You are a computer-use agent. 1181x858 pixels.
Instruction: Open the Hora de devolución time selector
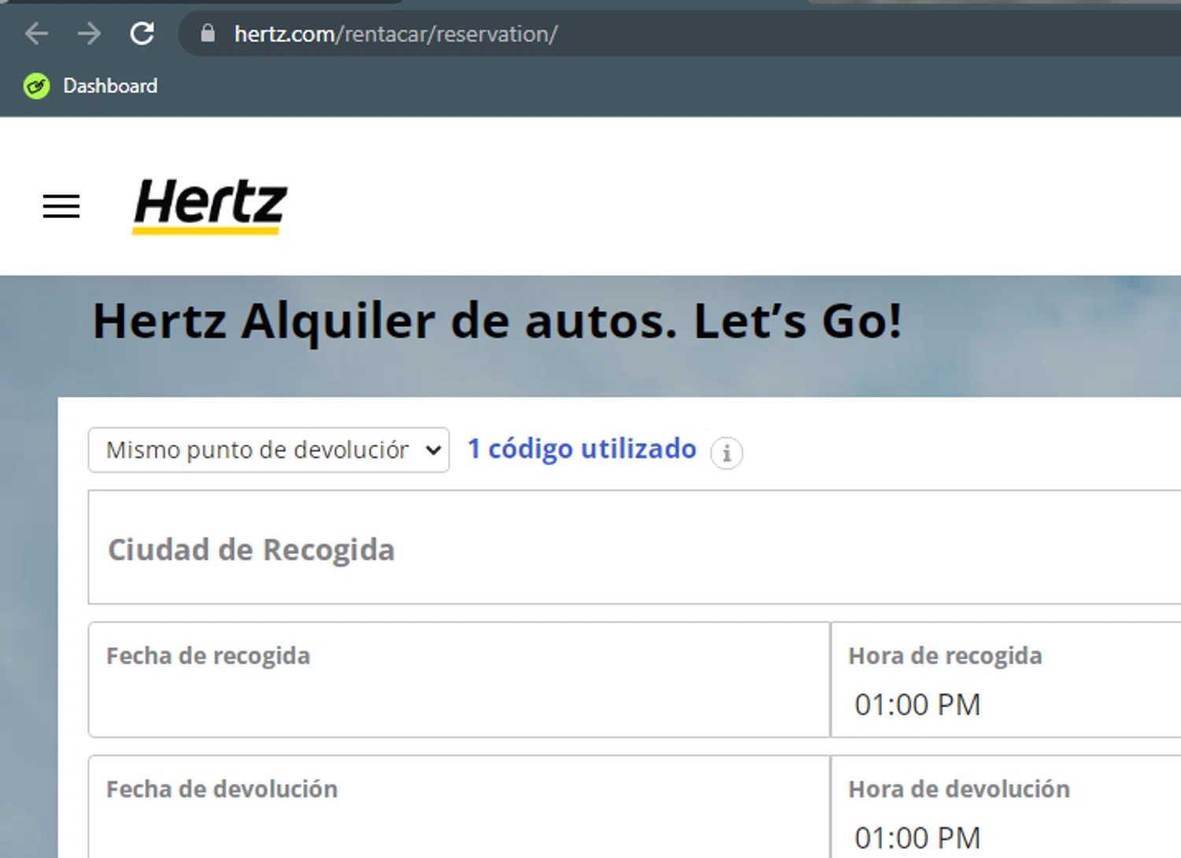coord(1006,807)
